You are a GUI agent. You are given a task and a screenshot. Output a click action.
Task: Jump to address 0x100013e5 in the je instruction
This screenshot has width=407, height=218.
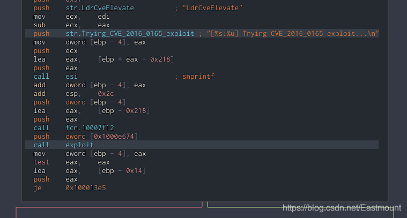click(86, 188)
